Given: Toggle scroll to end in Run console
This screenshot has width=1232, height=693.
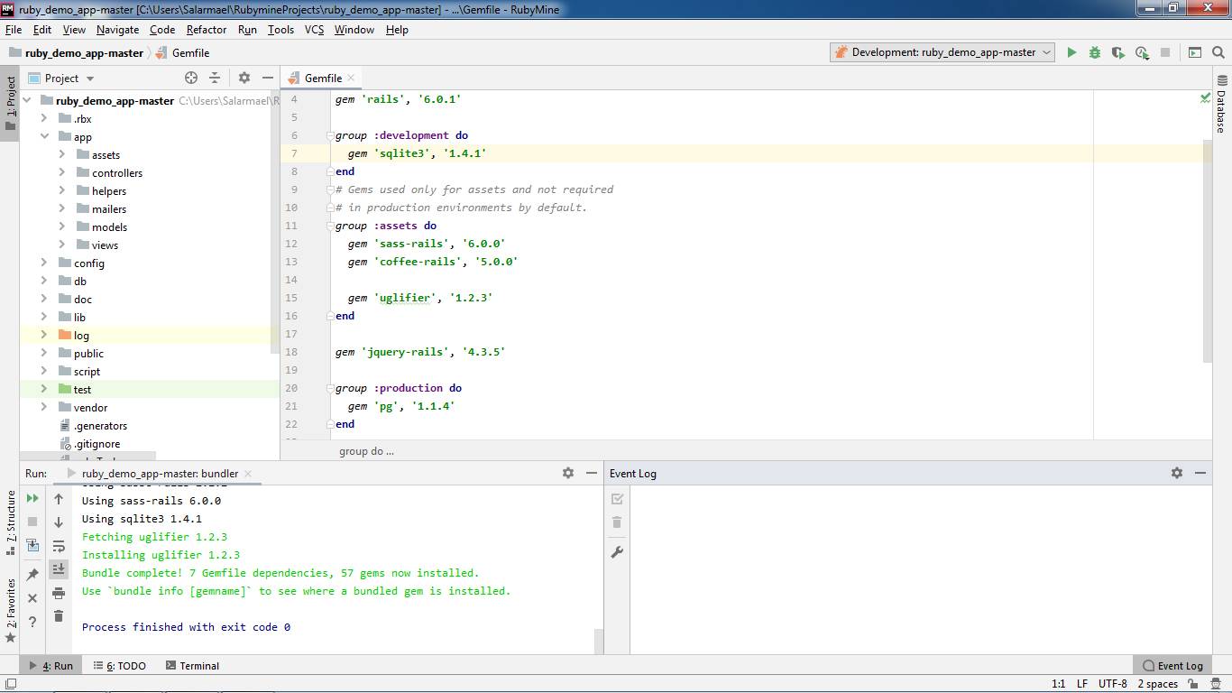Looking at the screenshot, I should tap(59, 569).
